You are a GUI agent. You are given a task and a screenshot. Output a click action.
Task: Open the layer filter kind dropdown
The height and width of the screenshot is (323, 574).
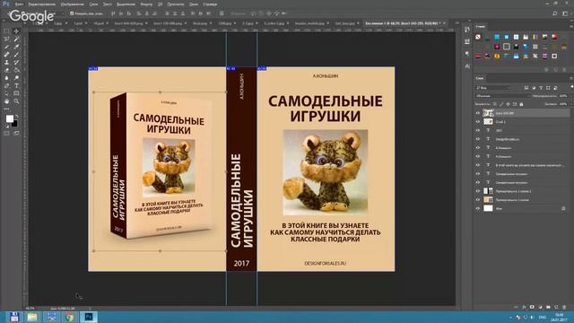[x=492, y=88]
